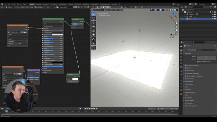Select the Cursor tool in viewport toolbar

click(x=94, y=18)
